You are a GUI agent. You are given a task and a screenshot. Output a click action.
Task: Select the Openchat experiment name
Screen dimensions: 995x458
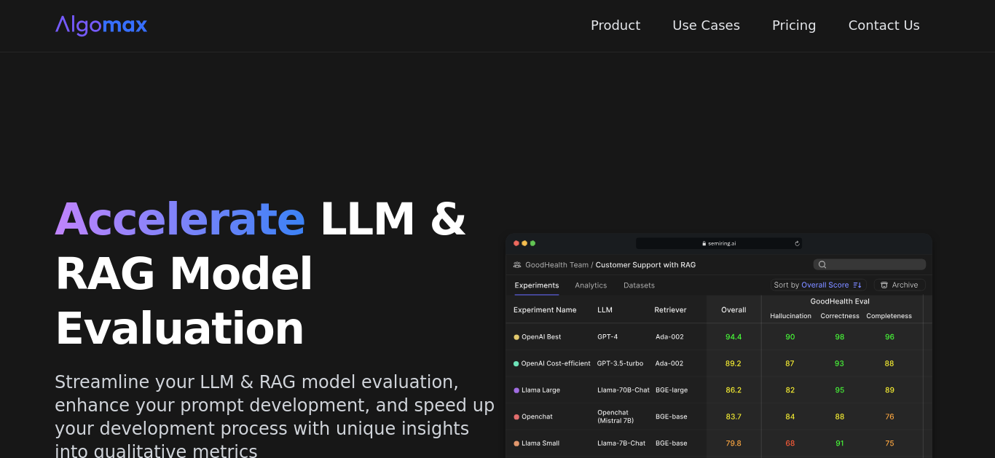537,416
